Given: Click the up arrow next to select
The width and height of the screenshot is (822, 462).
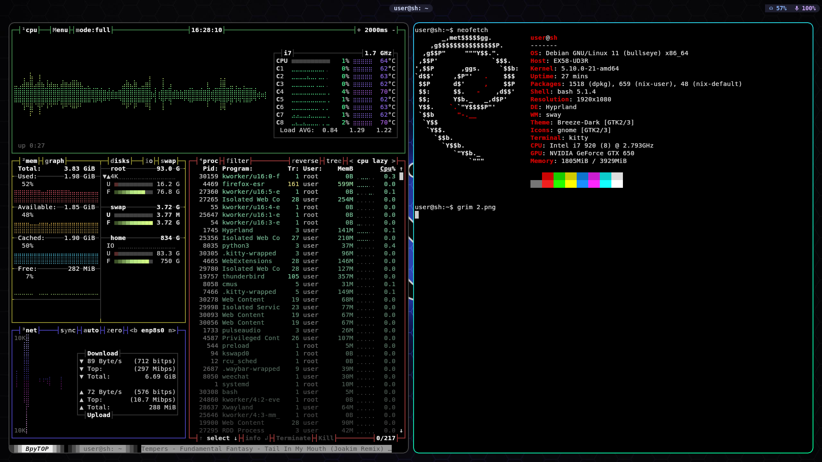Looking at the screenshot, I should (x=201, y=438).
